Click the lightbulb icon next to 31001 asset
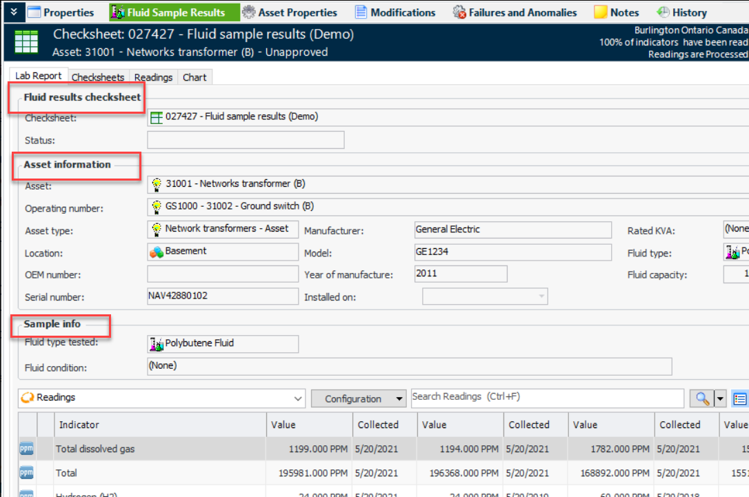Screen dimensions: 749x497 [157, 184]
